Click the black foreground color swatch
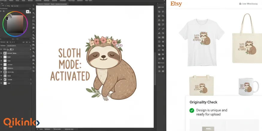Viewport: 262px width, 131px height. pyautogui.click(x=7, y=18)
